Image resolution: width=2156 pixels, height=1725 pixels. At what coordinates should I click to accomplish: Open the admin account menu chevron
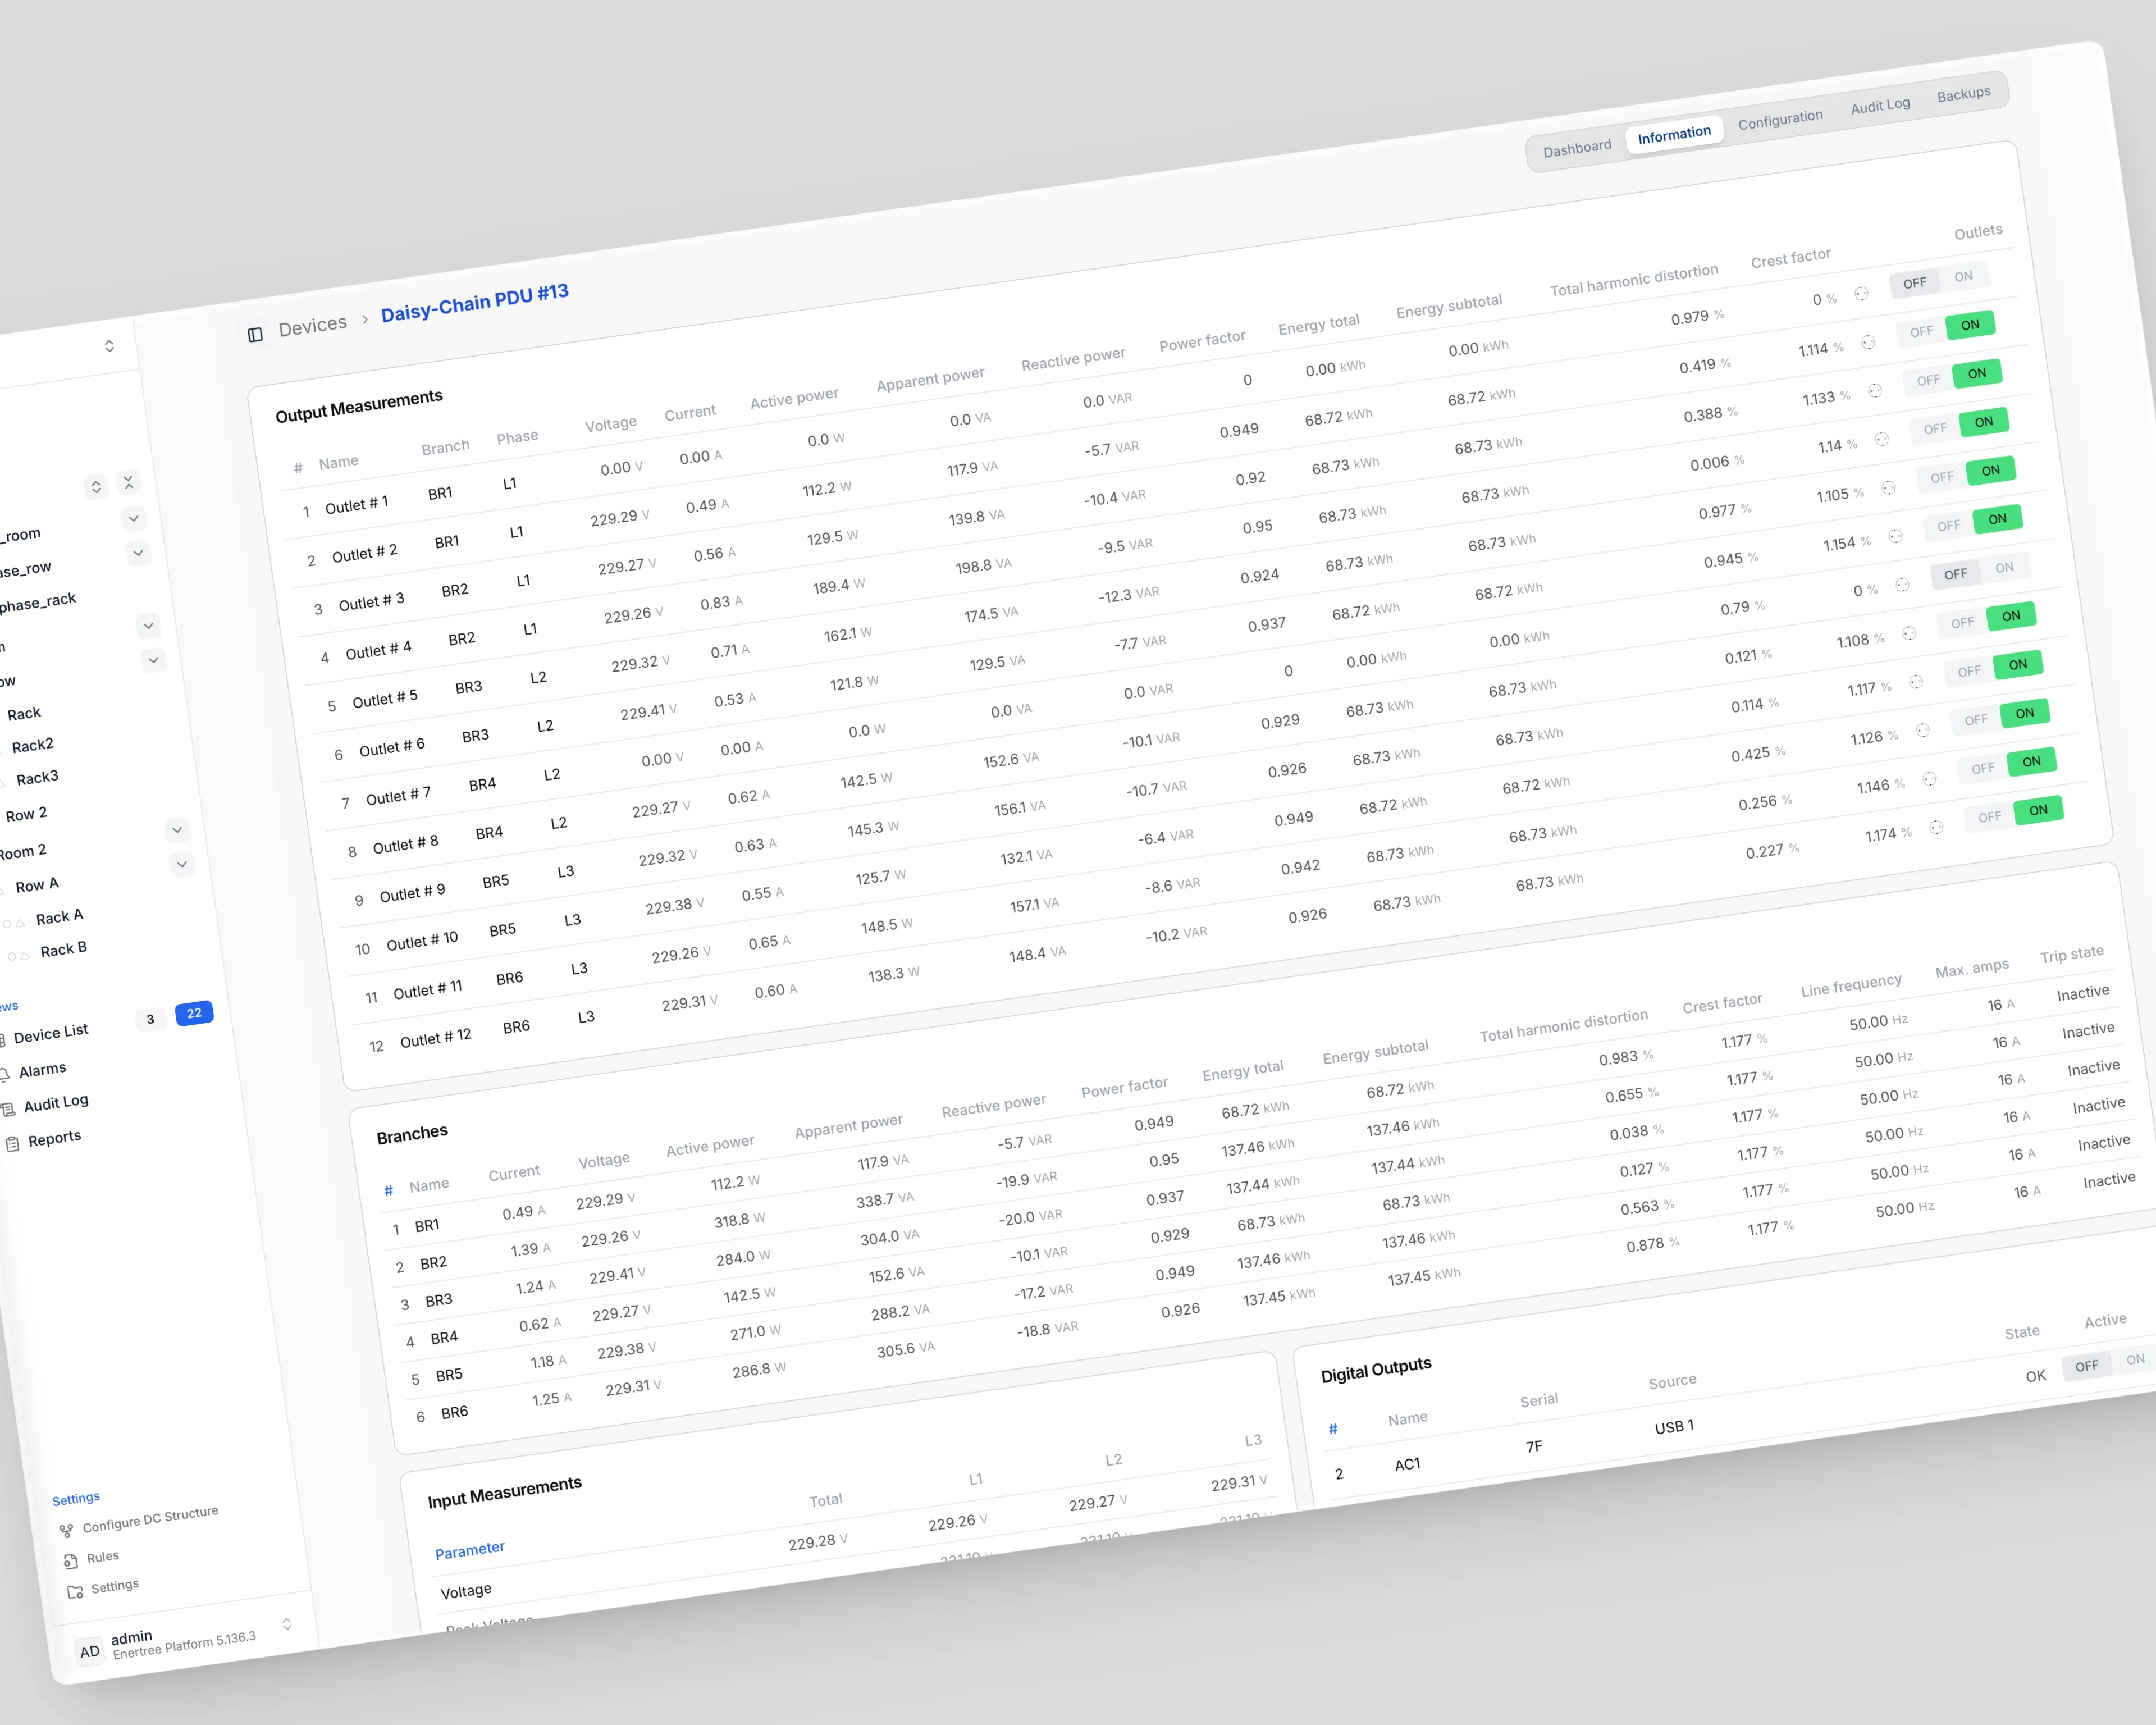coord(287,1624)
